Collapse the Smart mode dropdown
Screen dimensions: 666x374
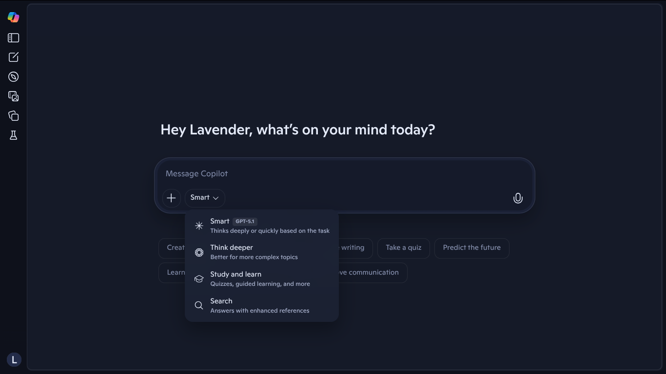205,198
